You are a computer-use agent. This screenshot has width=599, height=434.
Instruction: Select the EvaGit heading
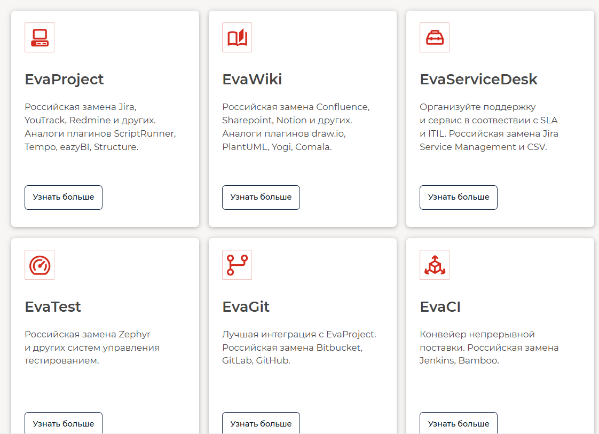click(246, 307)
